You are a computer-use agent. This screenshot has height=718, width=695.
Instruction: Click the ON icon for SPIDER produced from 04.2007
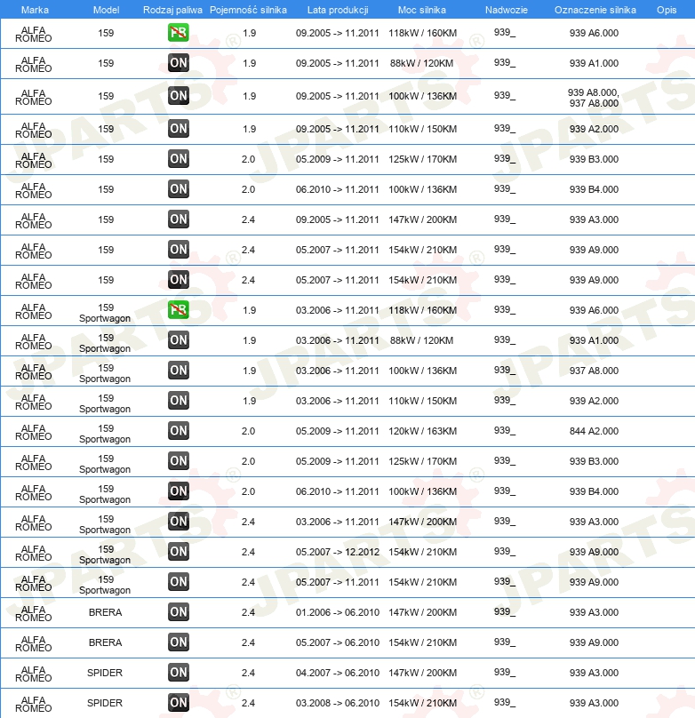pos(179,673)
